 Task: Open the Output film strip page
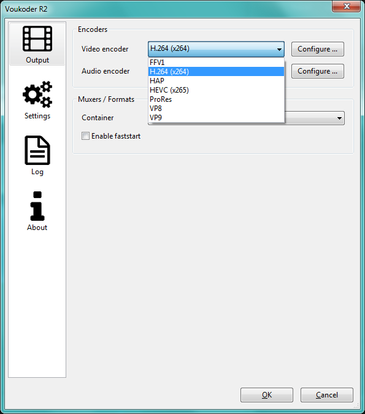pyautogui.click(x=37, y=44)
